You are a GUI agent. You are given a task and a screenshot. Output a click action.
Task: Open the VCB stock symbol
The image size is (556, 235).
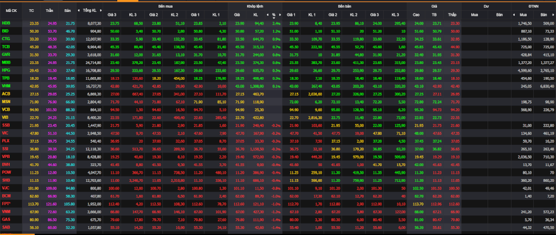click(x=5, y=109)
